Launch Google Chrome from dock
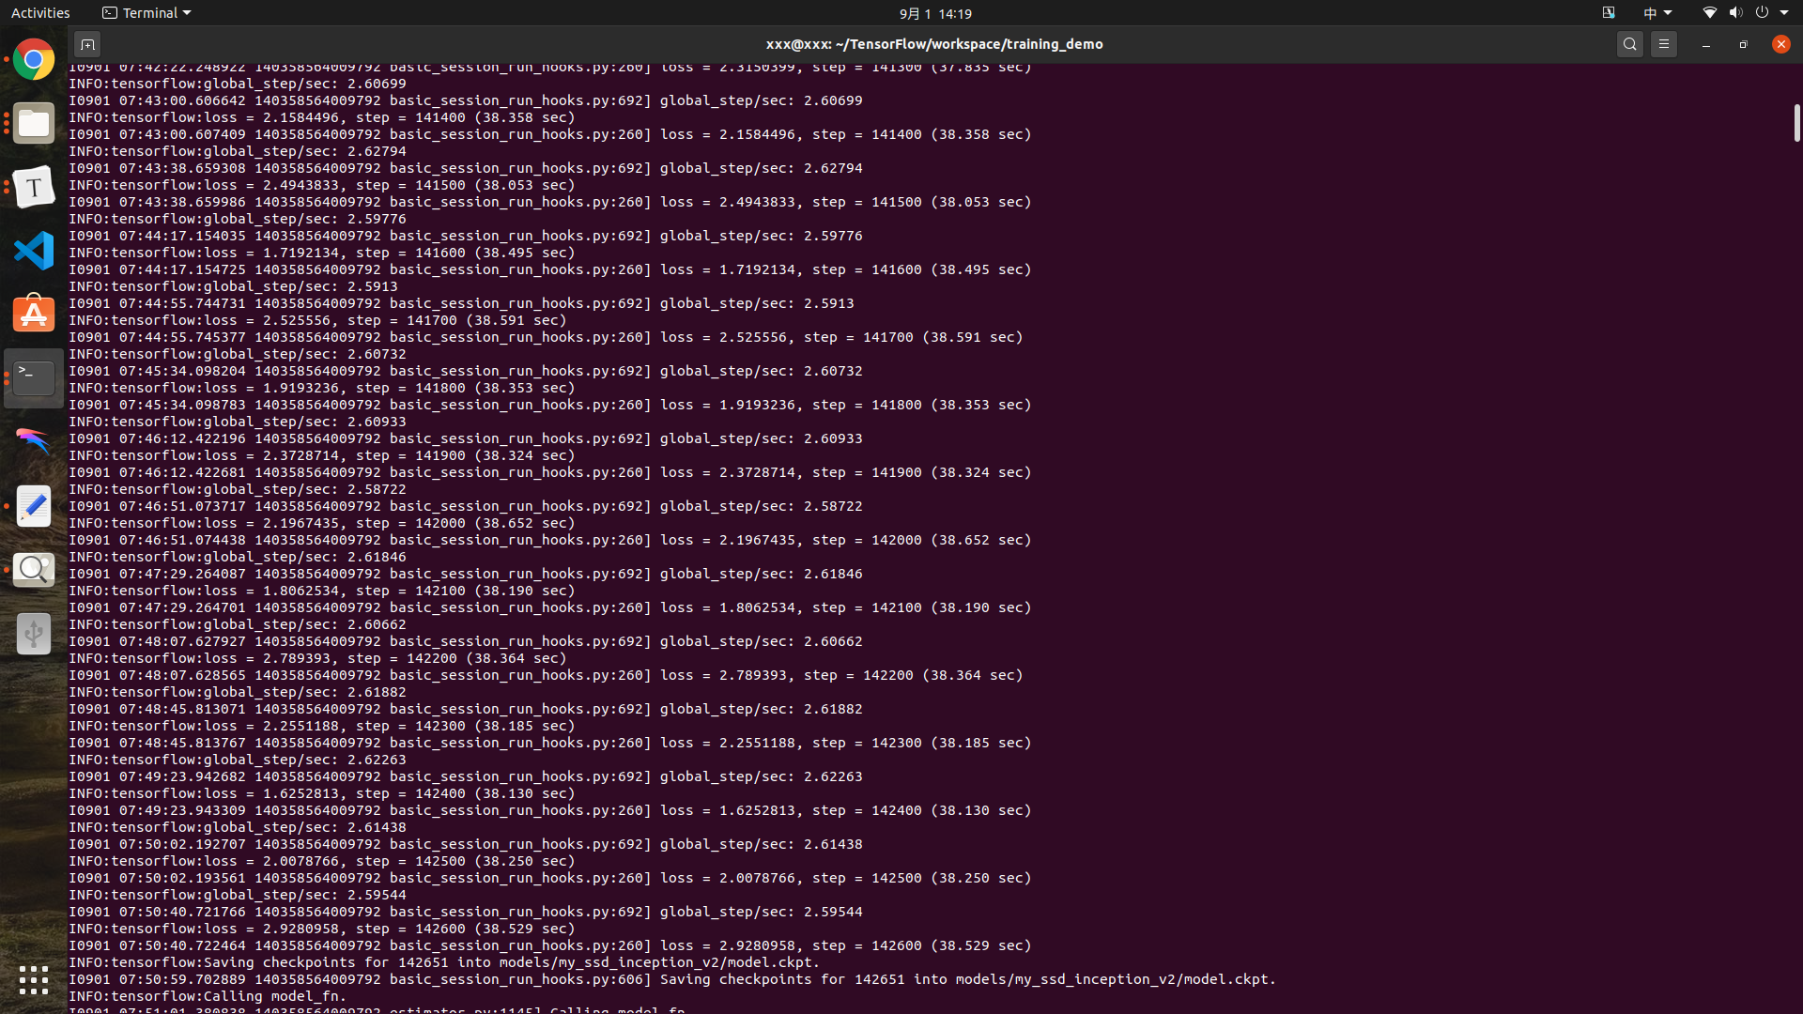This screenshot has width=1803, height=1014. [34, 60]
